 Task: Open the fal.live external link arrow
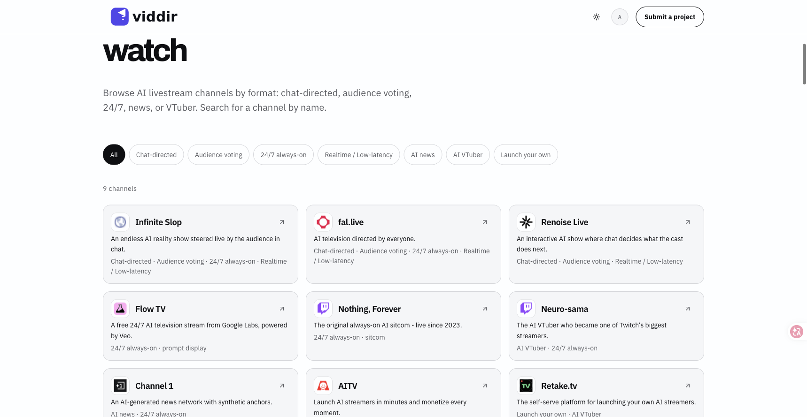point(485,222)
